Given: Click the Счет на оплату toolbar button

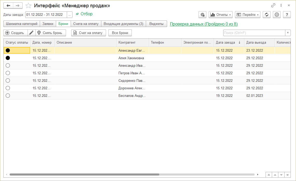Looking at the screenshot, I should coord(89,33).
